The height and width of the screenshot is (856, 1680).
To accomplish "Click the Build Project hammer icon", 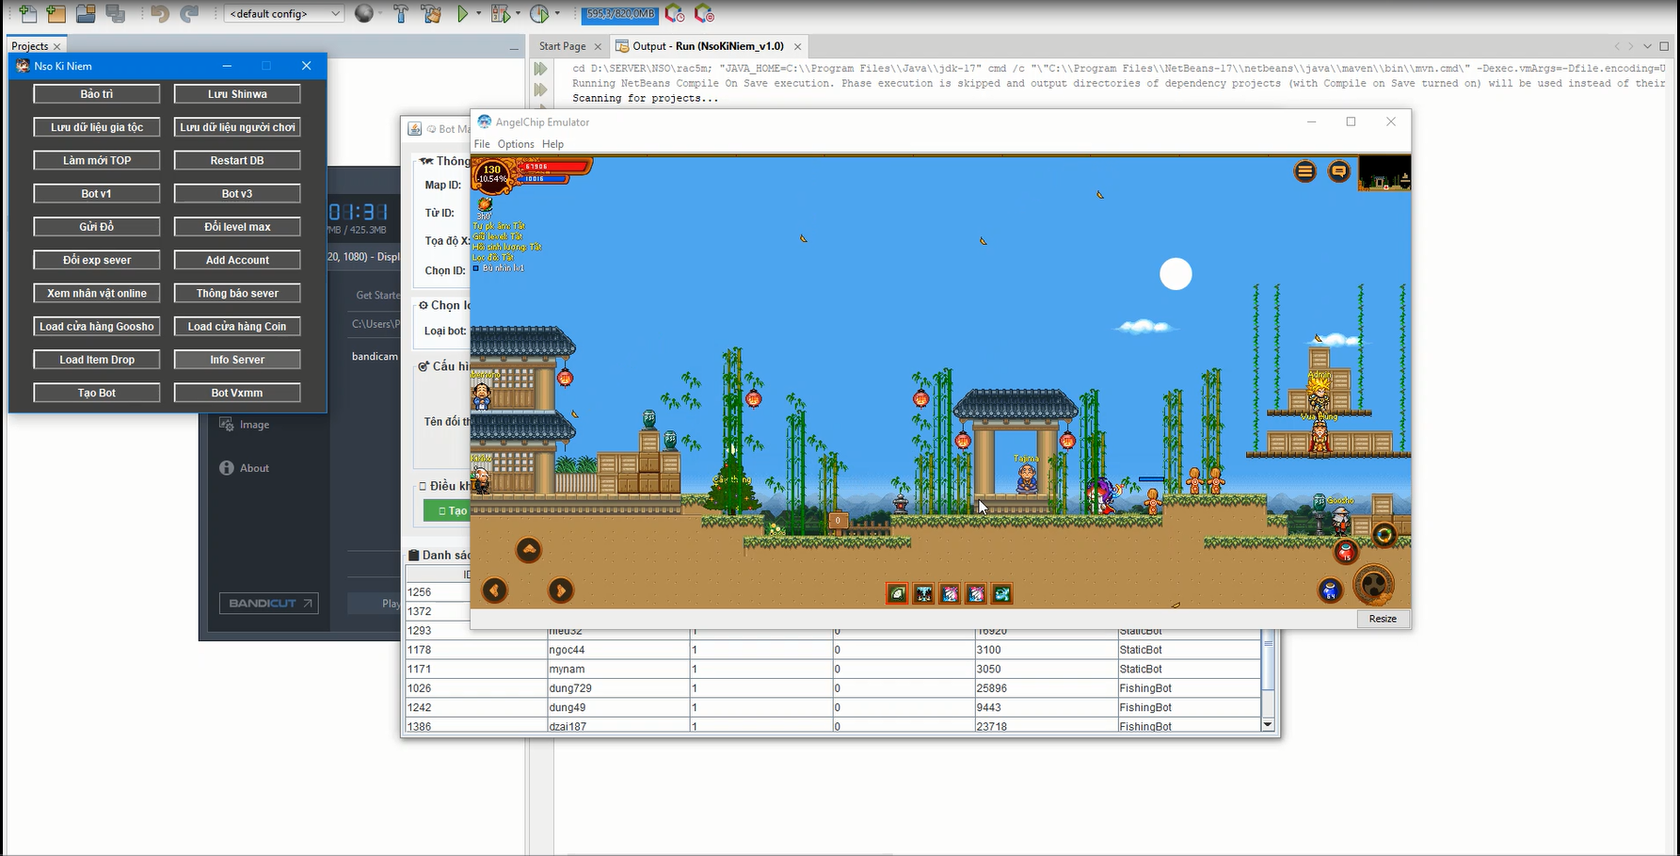I will click(401, 13).
